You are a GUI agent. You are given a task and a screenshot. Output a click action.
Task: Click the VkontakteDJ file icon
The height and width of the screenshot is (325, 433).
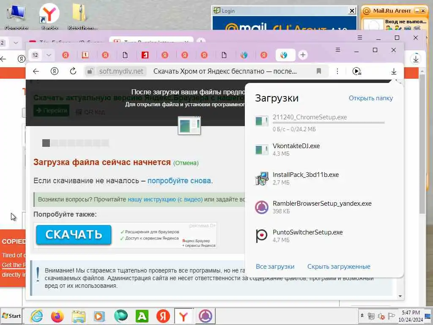pos(261,150)
